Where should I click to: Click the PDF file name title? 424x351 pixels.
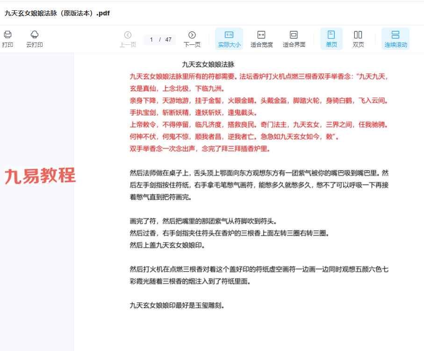[x=57, y=13]
